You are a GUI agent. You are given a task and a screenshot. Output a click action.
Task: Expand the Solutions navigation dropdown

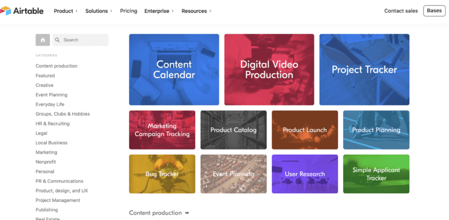point(99,11)
